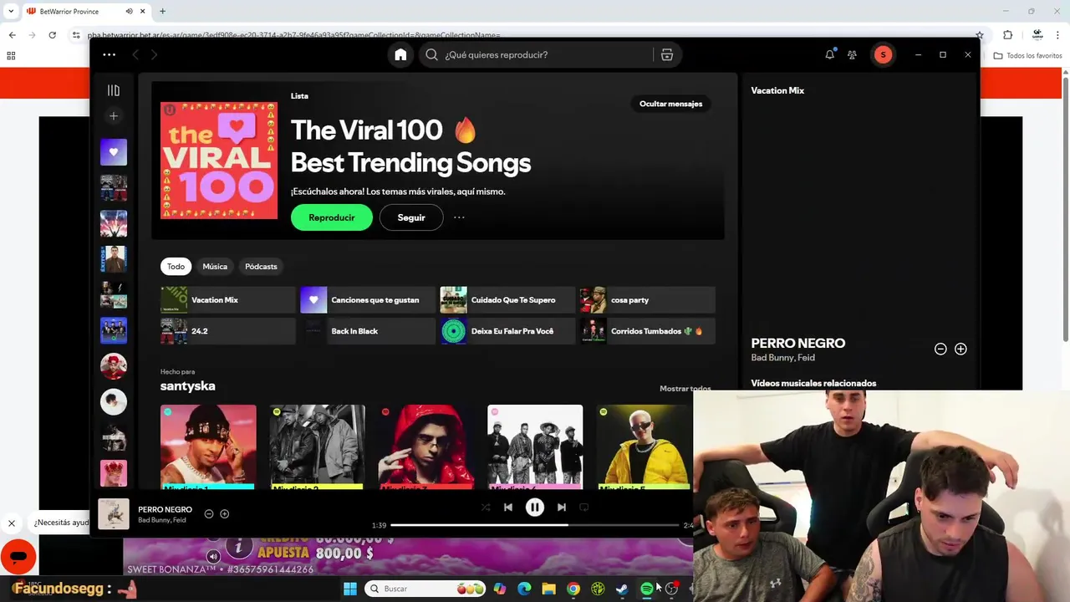Viewport: 1070px width, 602px height.
Task: Select the Pódcasts filter chip
Action: (261, 266)
